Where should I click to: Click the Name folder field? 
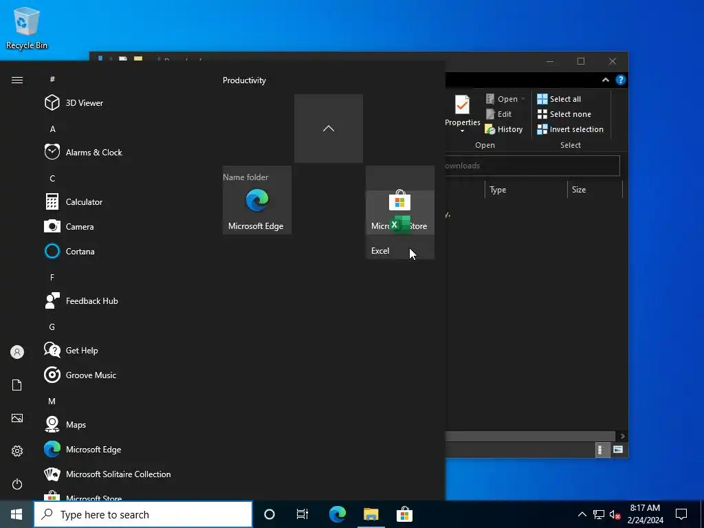[245, 177]
